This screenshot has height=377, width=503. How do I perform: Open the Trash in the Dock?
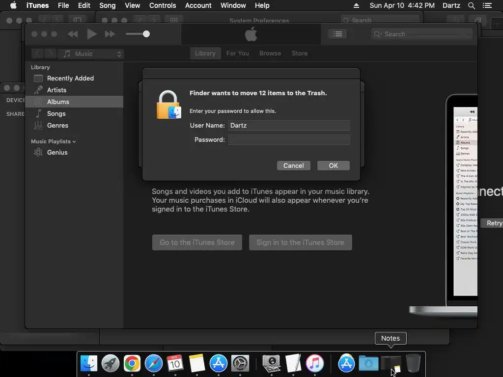tap(413, 363)
